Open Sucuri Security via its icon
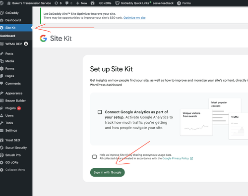This screenshot has height=196, width=248. (x=1, y=147)
